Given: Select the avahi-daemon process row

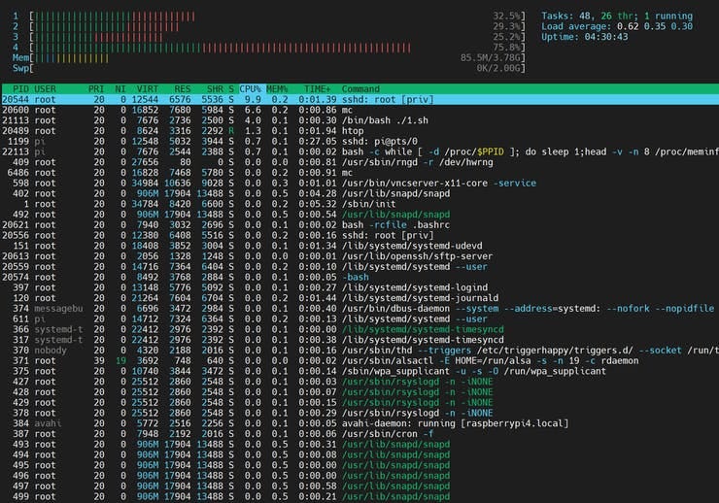Looking at the screenshot, I should (359, 423).
